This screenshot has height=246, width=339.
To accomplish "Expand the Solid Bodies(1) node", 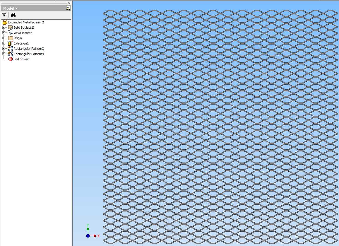I will [x=4, y=28].
